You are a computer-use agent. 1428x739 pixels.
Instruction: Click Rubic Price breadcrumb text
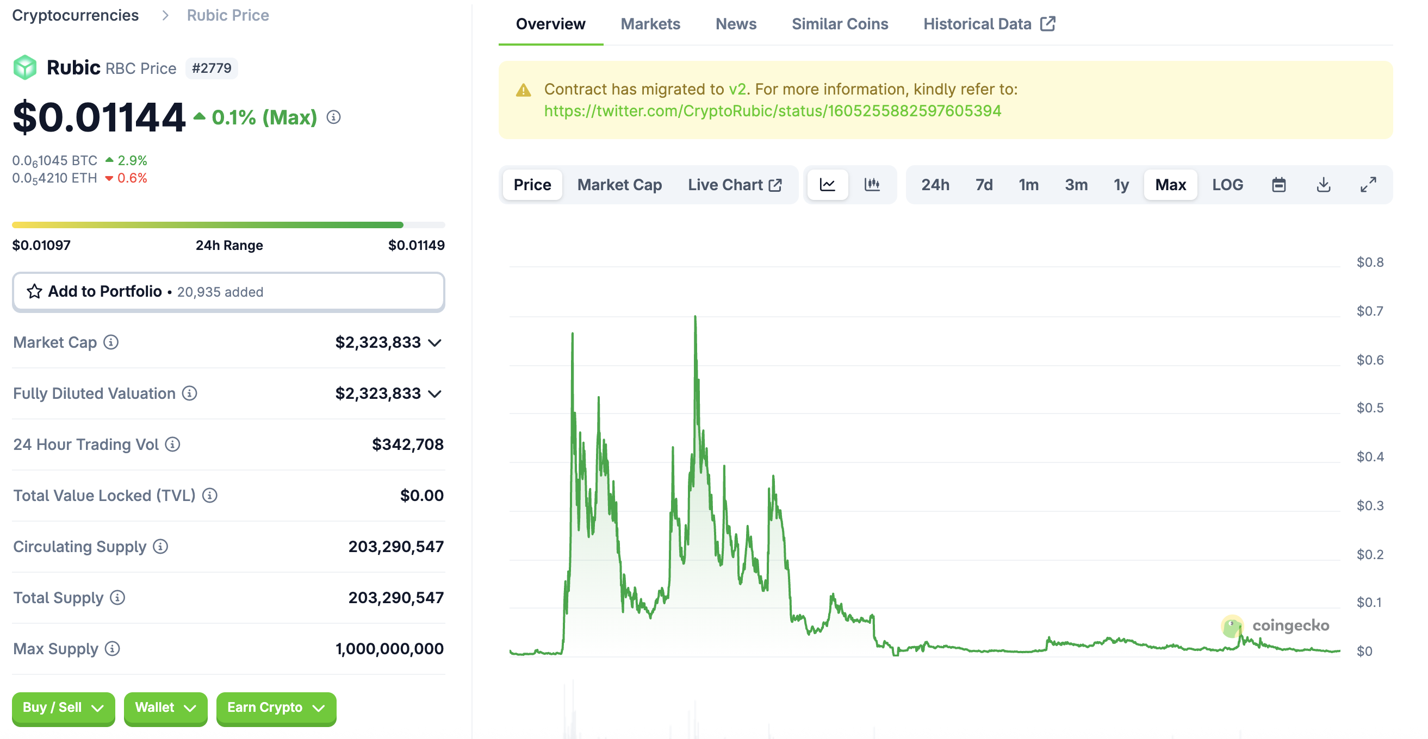[x=228, y=16]
